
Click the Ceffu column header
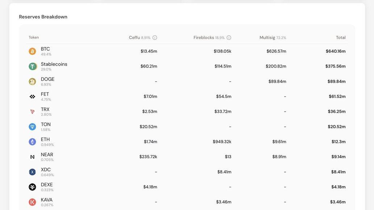click(134, 38)
